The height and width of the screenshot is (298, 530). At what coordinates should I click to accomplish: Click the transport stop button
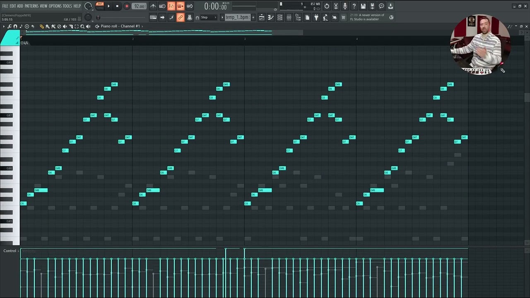(117, 6)
